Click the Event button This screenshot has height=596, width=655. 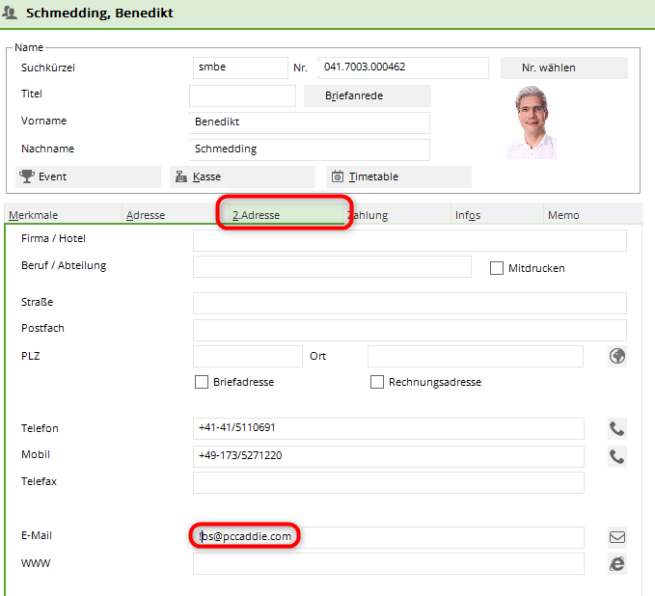pyautogui.click(x=88, y=176)
